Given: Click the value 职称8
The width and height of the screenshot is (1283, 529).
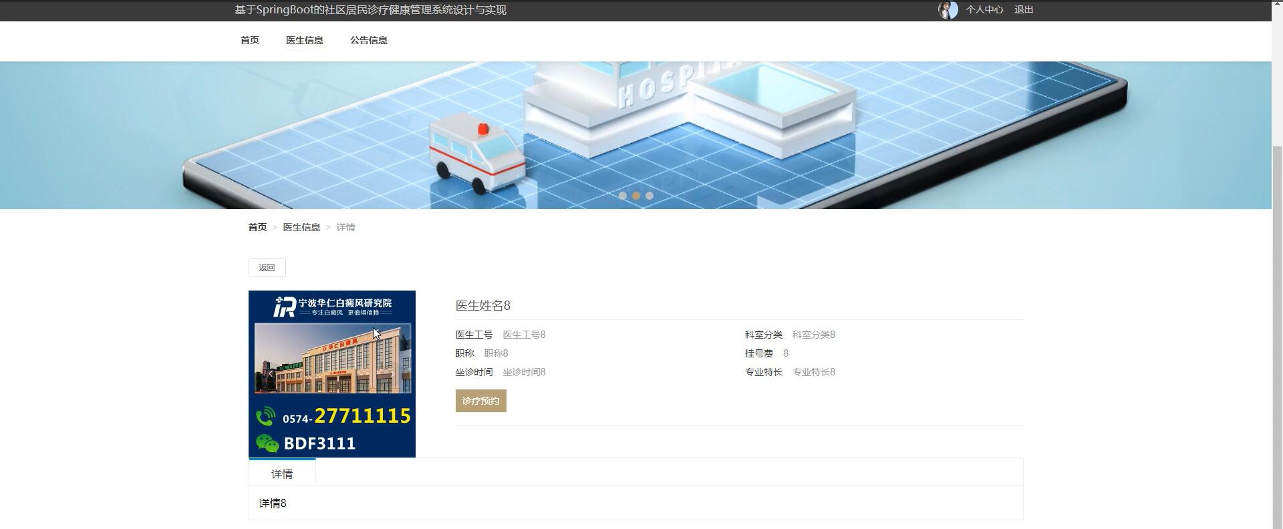Looking at the screenshot, I should point(496,353).
